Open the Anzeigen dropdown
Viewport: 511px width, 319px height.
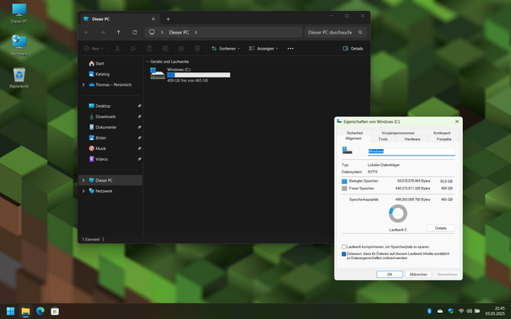pyautogui.click(x=263, y=49)
